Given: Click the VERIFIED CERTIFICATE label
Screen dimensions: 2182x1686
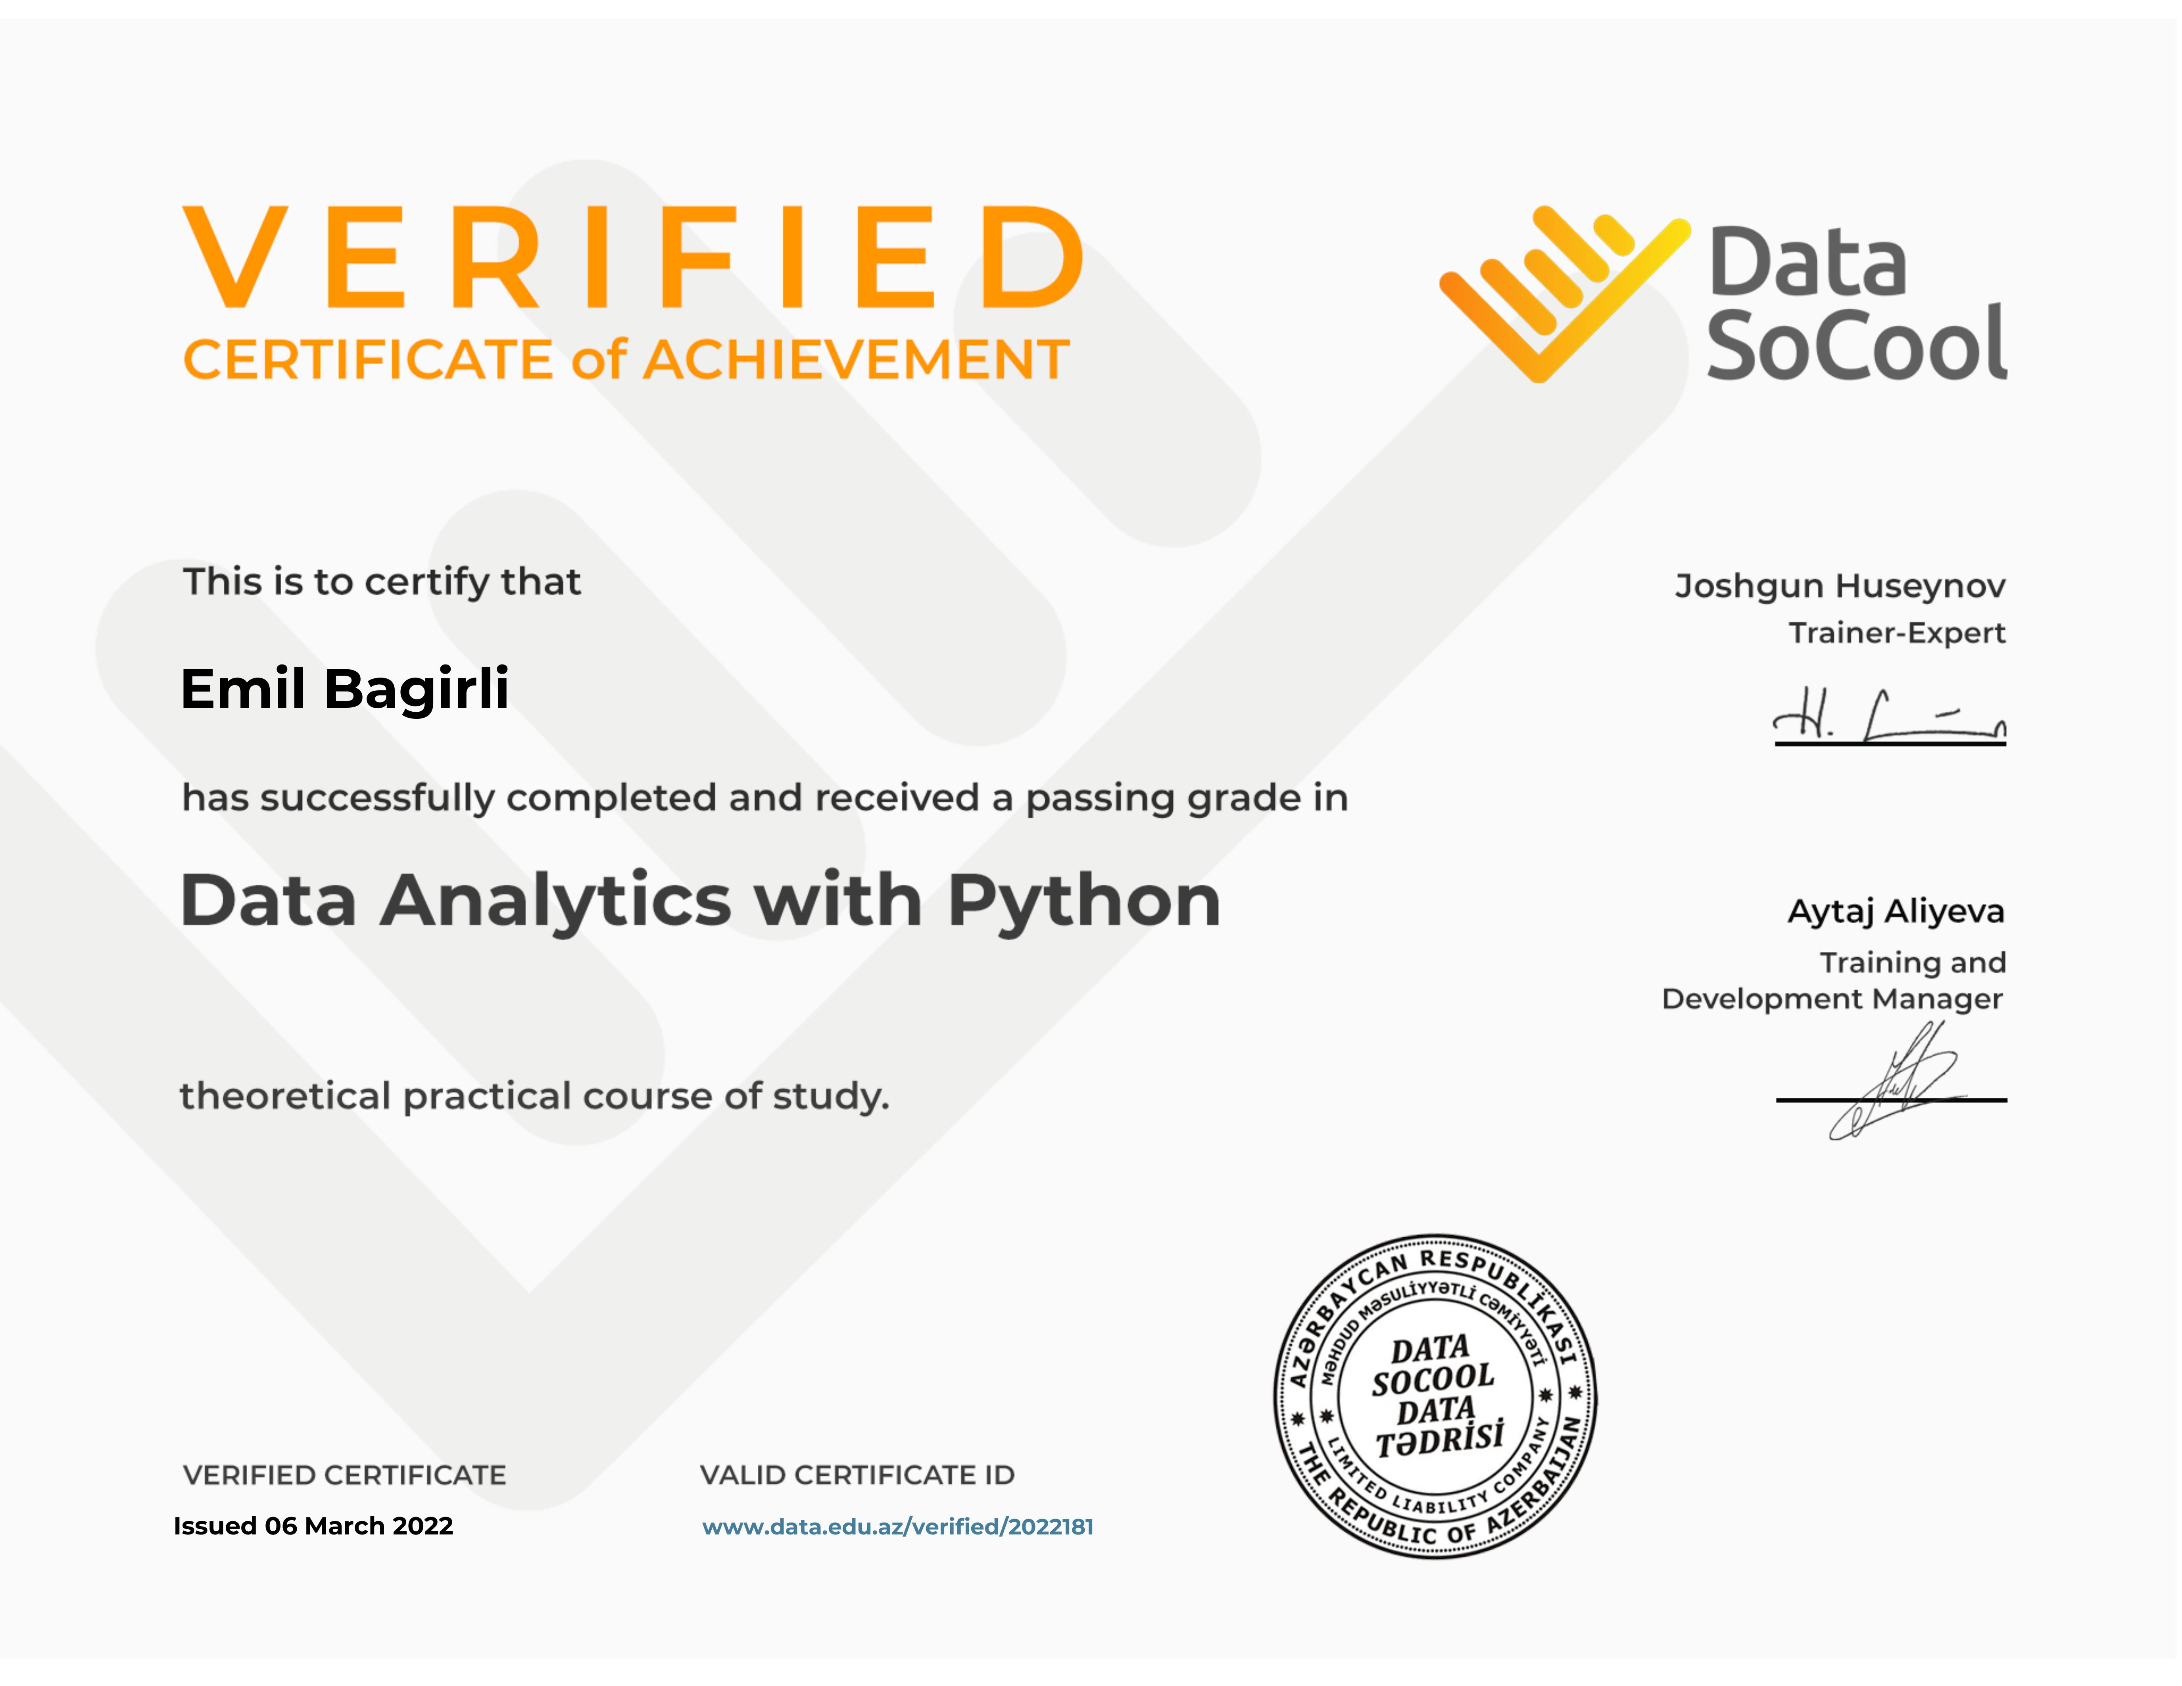Looking at the screenshot, I should (x=345, y=1475).
